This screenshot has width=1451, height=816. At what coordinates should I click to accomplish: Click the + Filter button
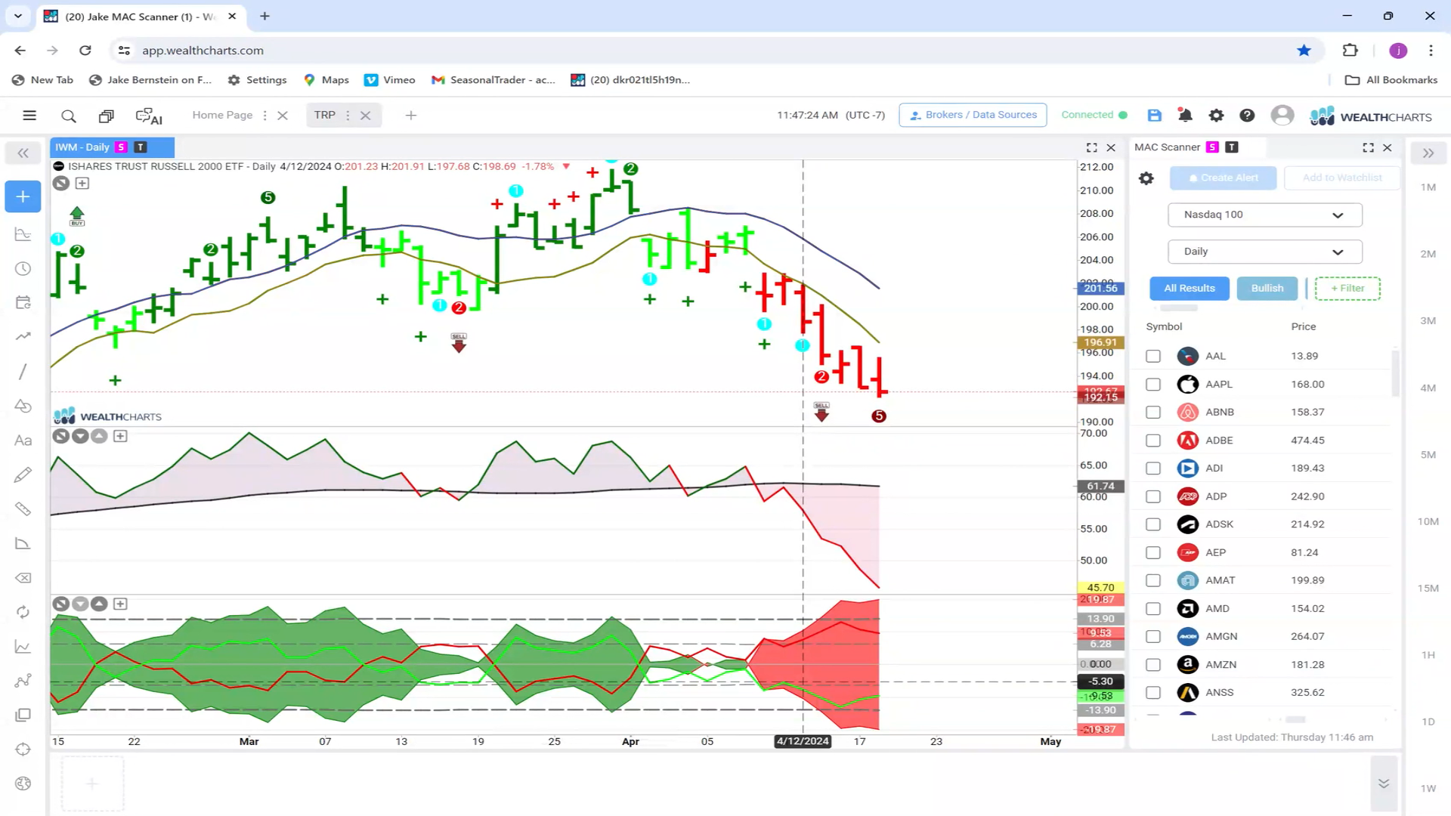[1347, 288]
